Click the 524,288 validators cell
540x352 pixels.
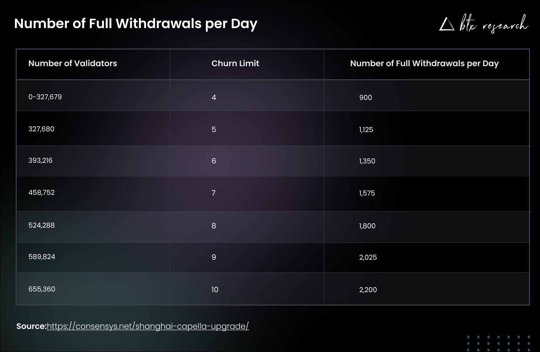(x=41, y=225)
